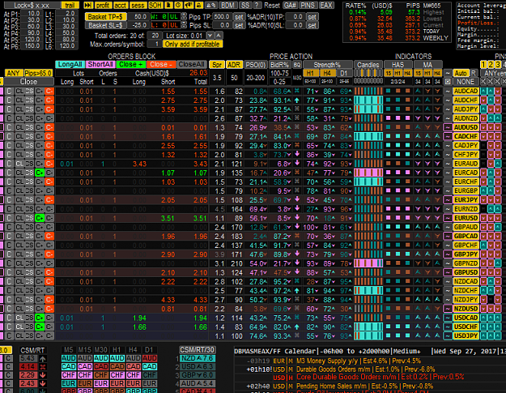This screenshot has height=393, width=506.
Task: Click the ShortAll button
Action: coord(100,64)
